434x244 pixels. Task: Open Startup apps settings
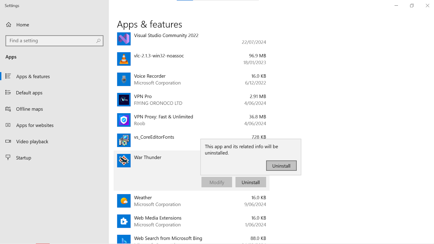pos(24,158)
